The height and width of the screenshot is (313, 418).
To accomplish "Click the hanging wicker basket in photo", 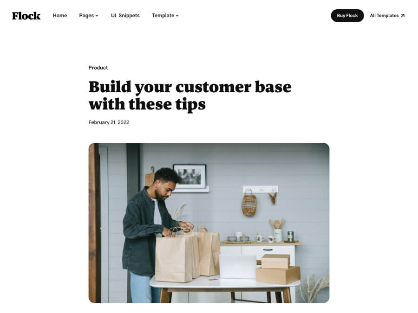I will 249,203.
